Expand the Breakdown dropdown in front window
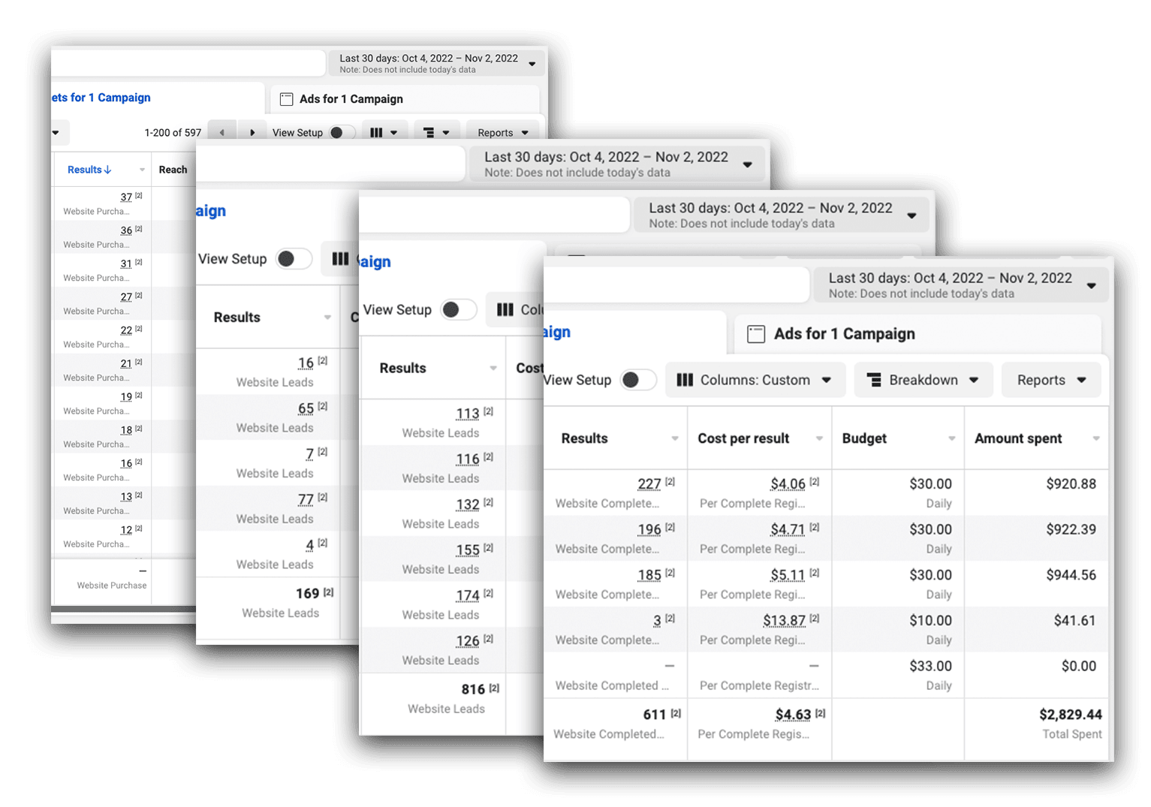1151x807 pixels. pyautogui.click(x=923, y=380)
